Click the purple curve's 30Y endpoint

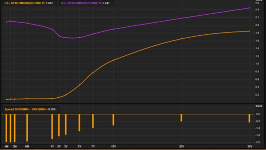pos(249,8)
